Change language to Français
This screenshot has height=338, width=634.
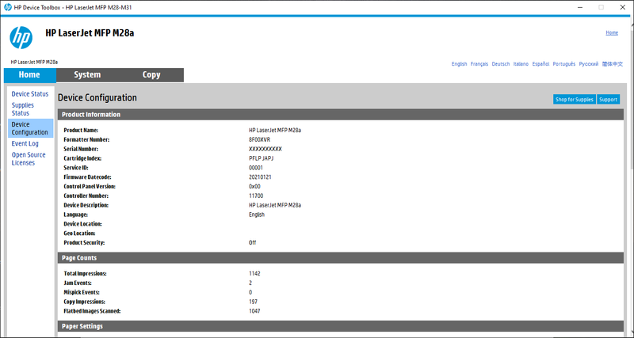click(479, 64)
